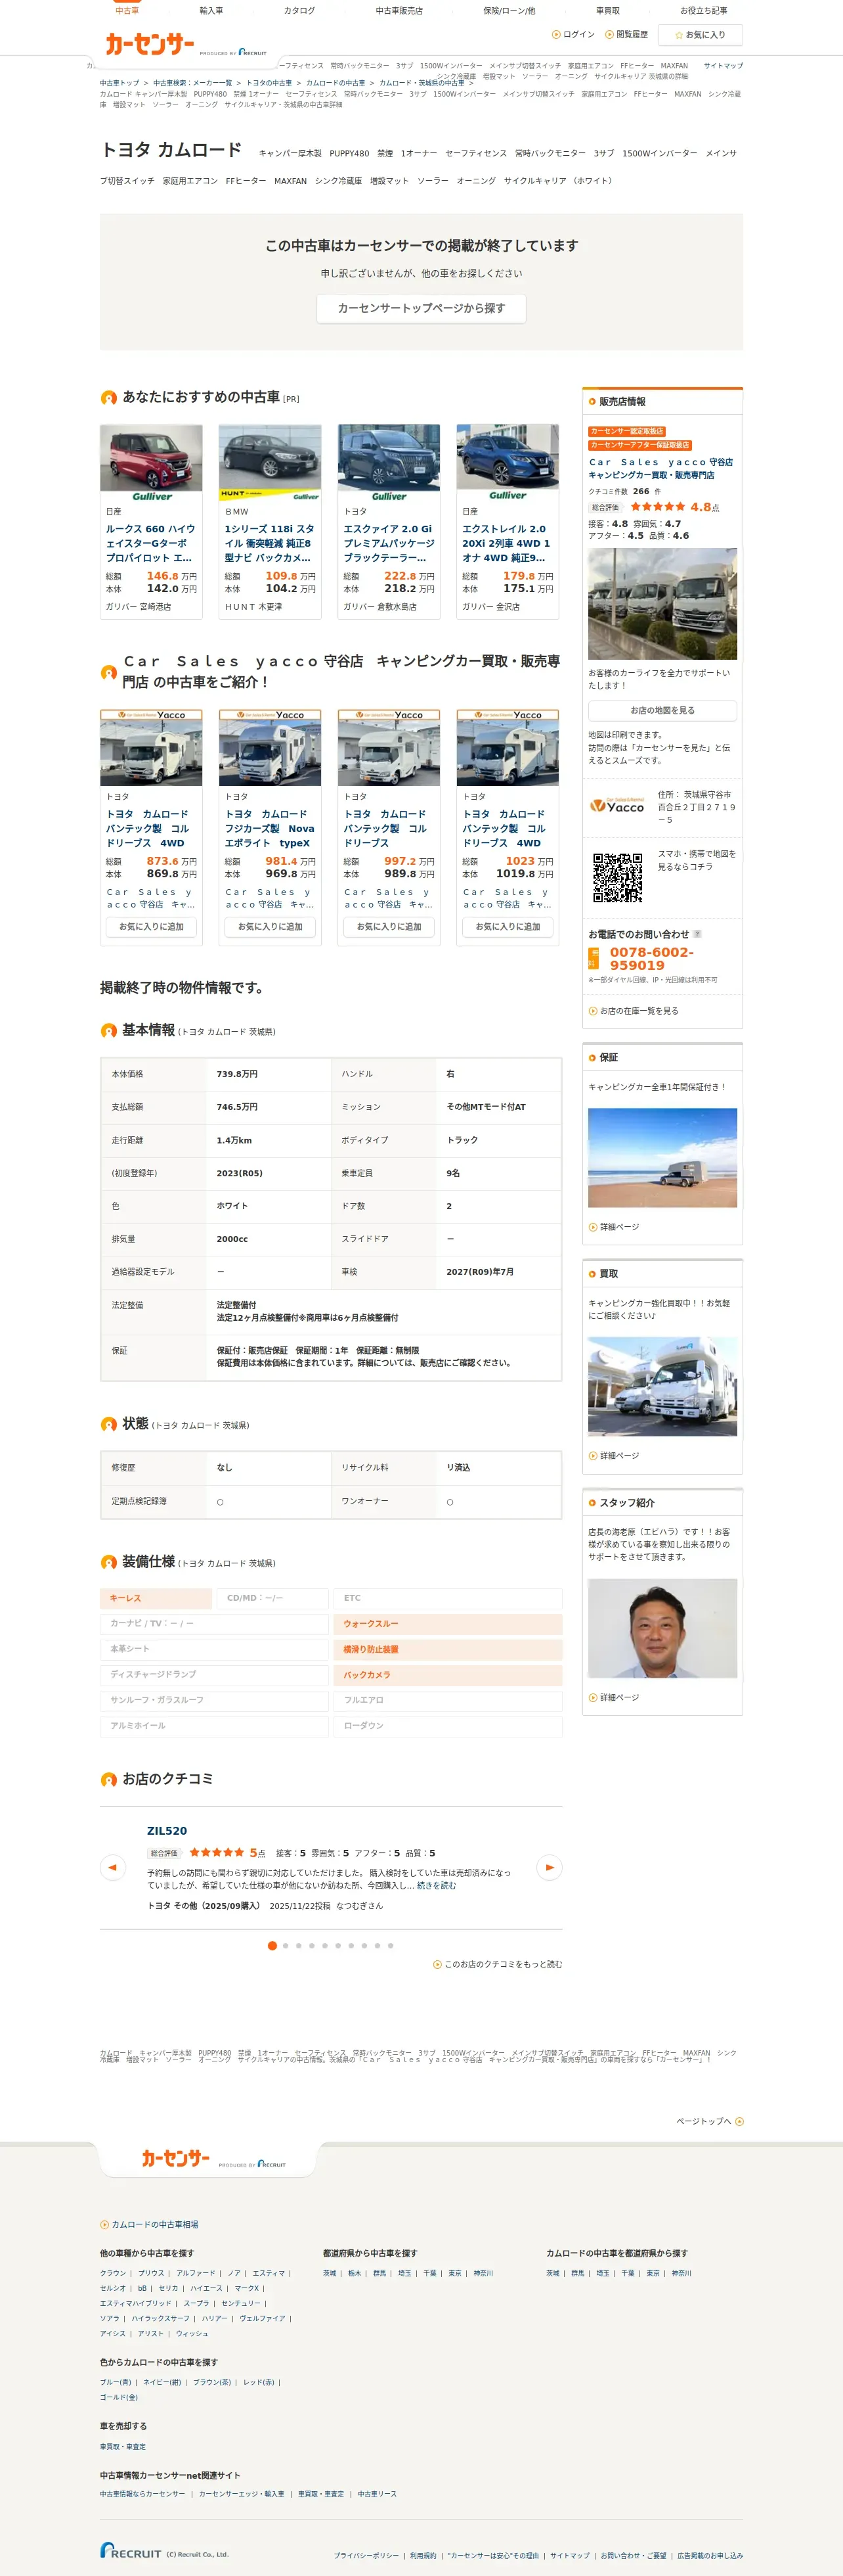Click the footer カーセンサー logo
843x2576 pixels.
176,2158
